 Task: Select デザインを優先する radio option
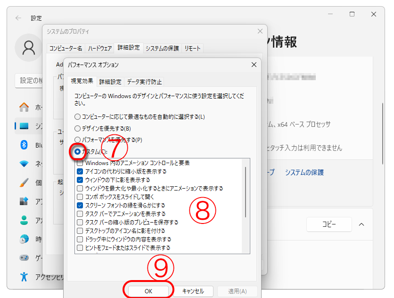77,128
